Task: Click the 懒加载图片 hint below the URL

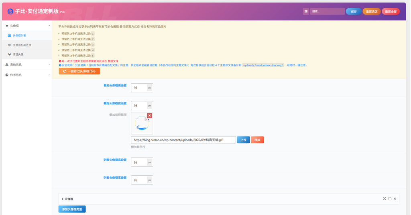Action: (138, 147)
